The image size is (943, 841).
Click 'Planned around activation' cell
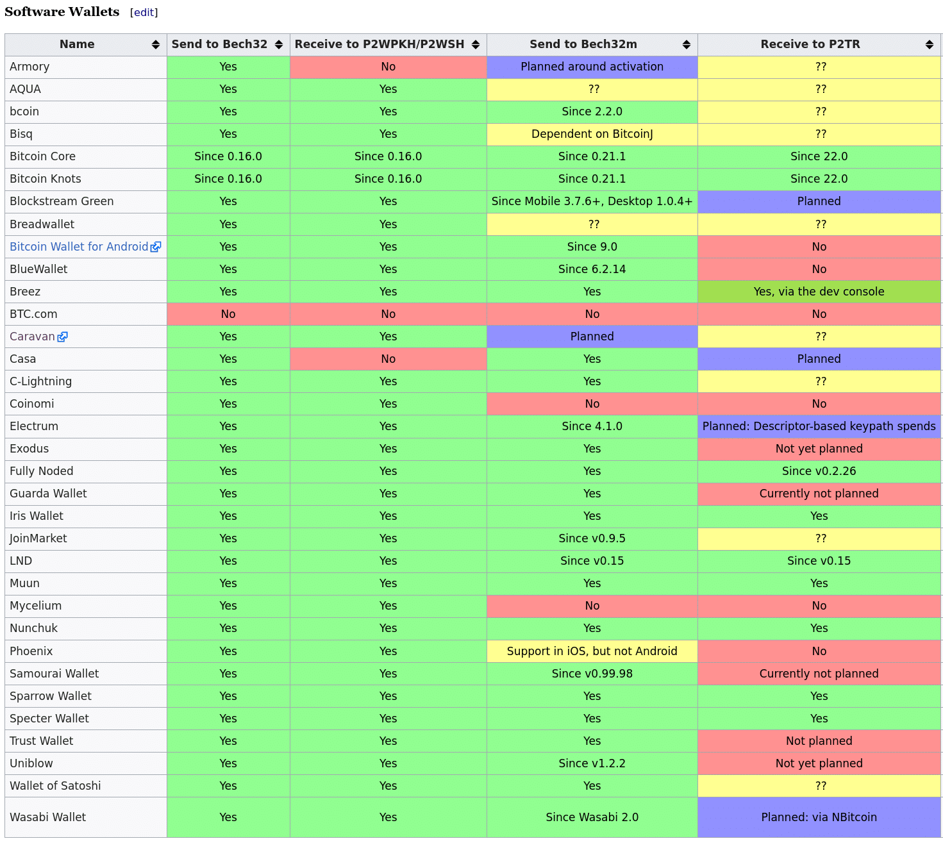592,67
